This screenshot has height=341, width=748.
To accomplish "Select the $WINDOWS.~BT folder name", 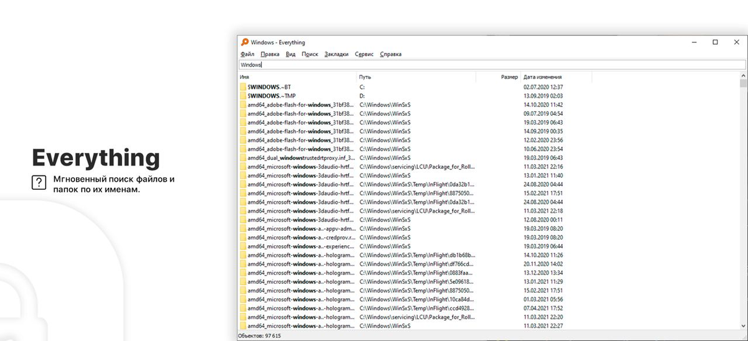I will pos(269,87).
